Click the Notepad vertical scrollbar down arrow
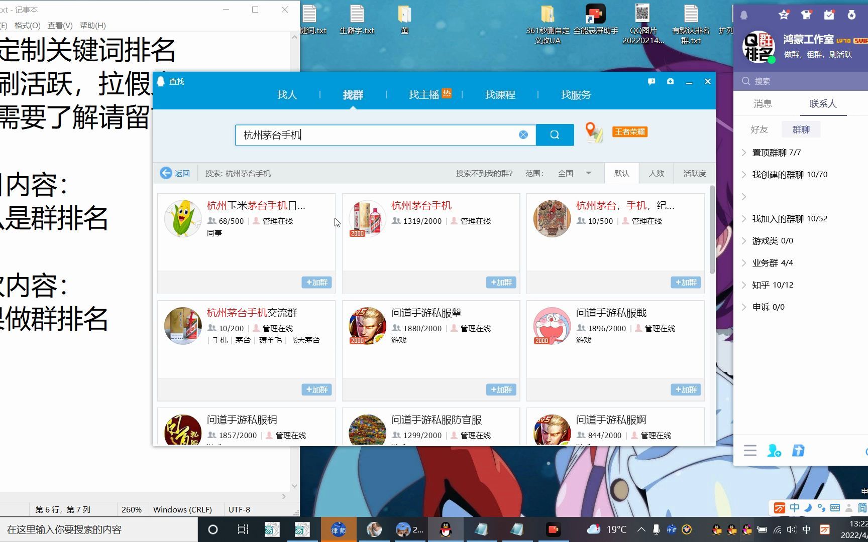Screen dimensions: 868x542 click(294, 485)
